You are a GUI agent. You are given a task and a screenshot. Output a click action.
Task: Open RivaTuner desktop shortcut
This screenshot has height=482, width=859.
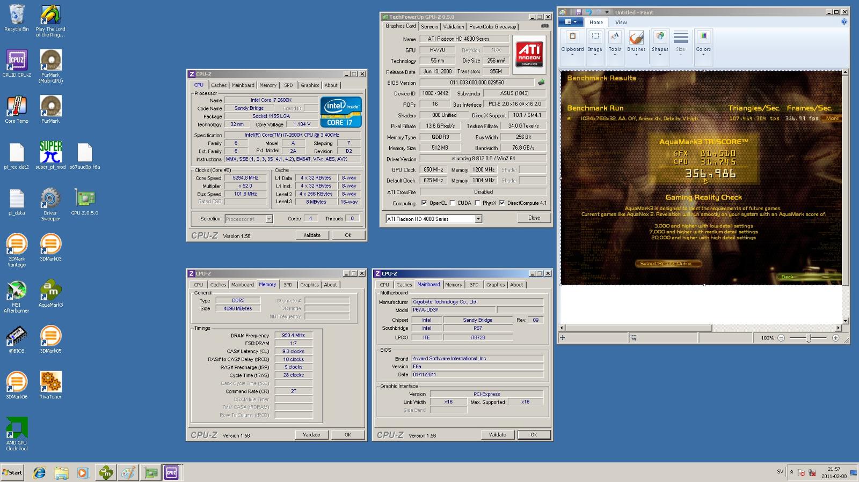pos(50,386)
